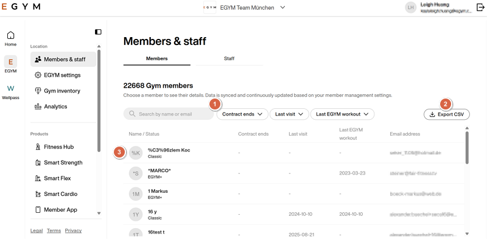Open the Home section in left rail
487x239 pixels.
[x=10, y=39]
